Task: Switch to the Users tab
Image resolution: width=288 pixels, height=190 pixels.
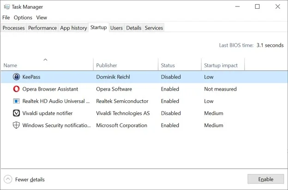Action: tap(116, 28)
